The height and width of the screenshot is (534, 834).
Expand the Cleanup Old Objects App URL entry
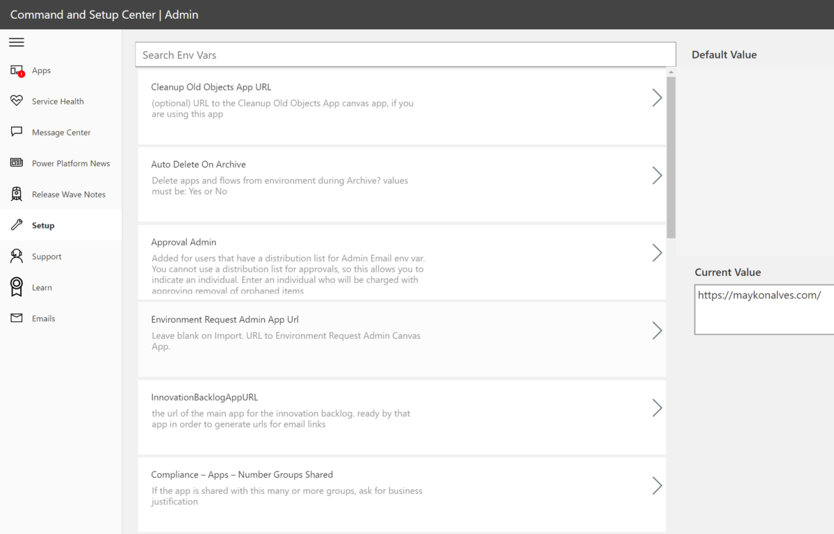[657, 98]
